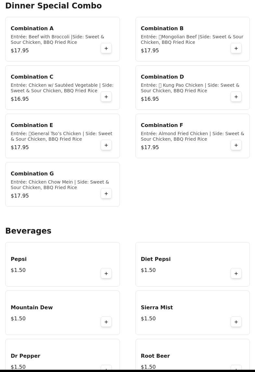Image resolution: width=255 pixels, height=372 pixels.
Task: Add Combination G to the order
Action: [106, 194]
